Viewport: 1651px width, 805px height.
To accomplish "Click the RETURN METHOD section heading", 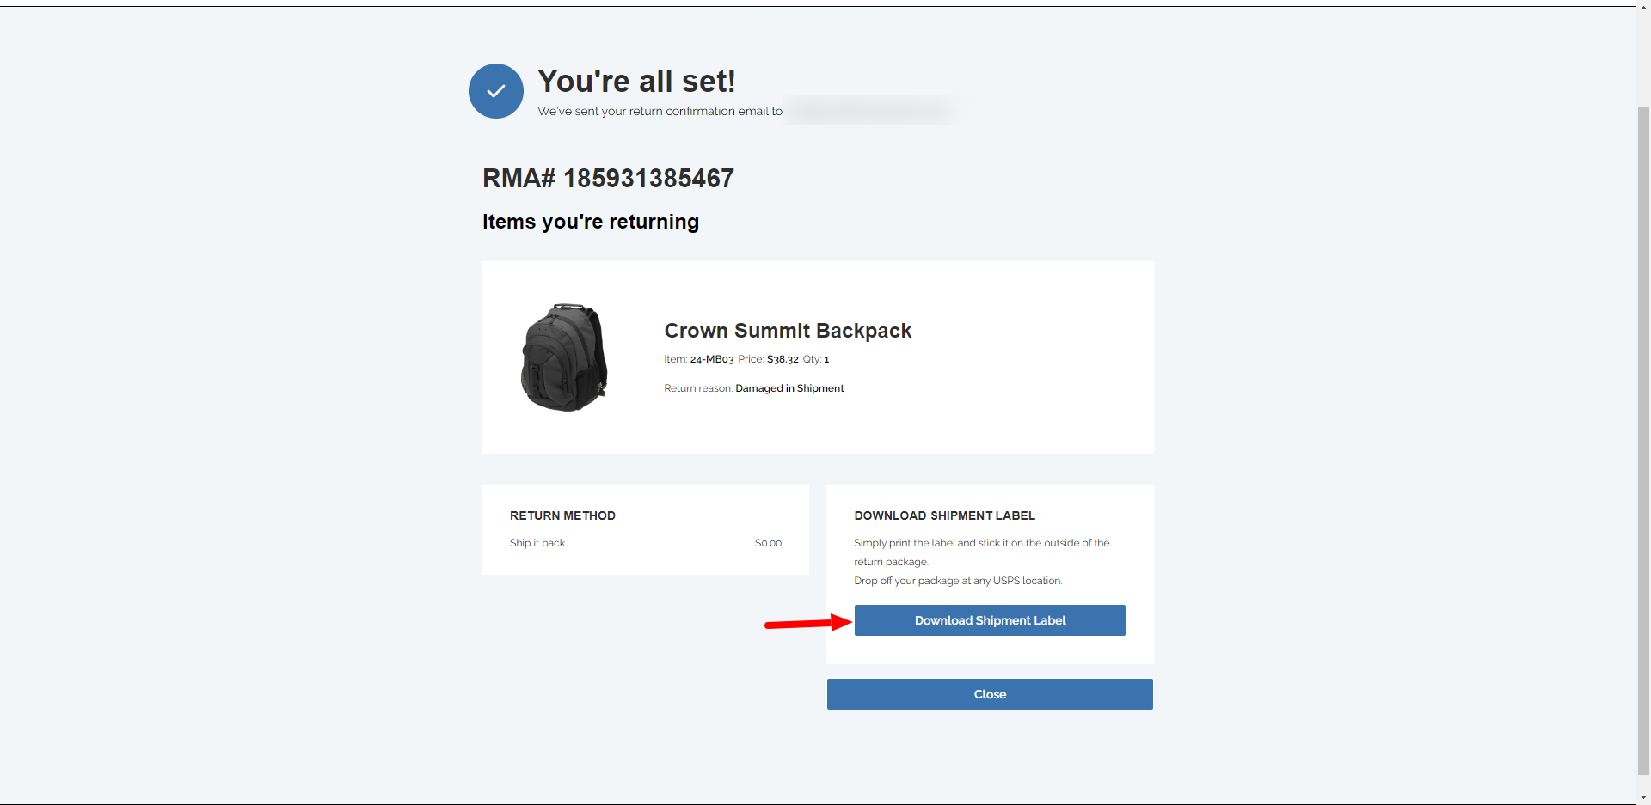I will click(x=562, y=515).
